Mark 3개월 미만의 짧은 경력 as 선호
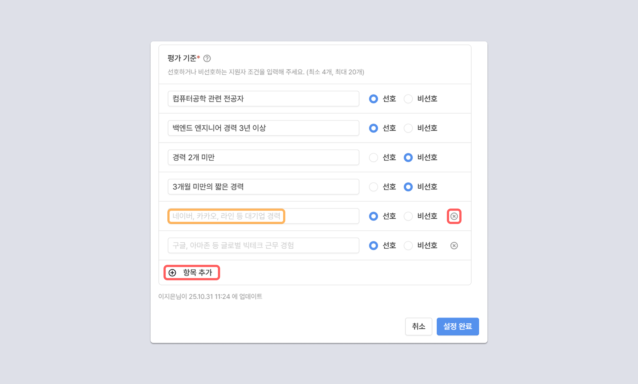 (x=373, y=187)
